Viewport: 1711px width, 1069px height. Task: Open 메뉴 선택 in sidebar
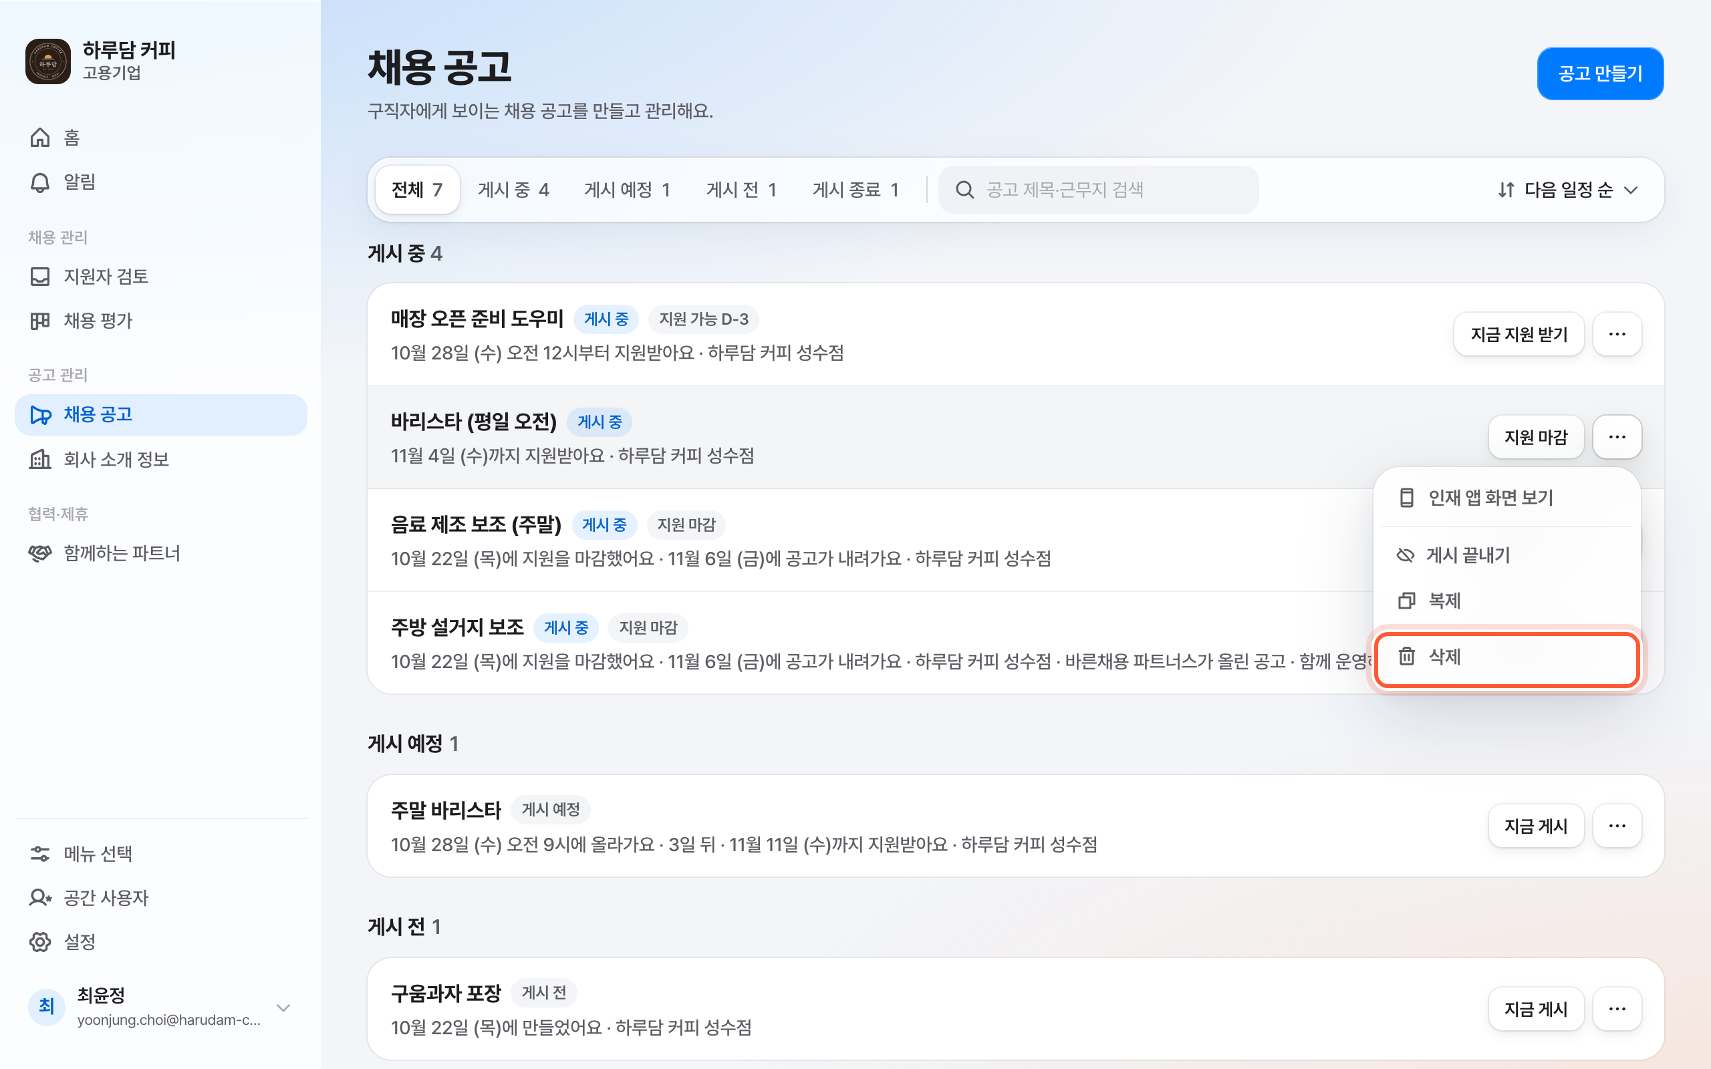[x=160, y=853]
